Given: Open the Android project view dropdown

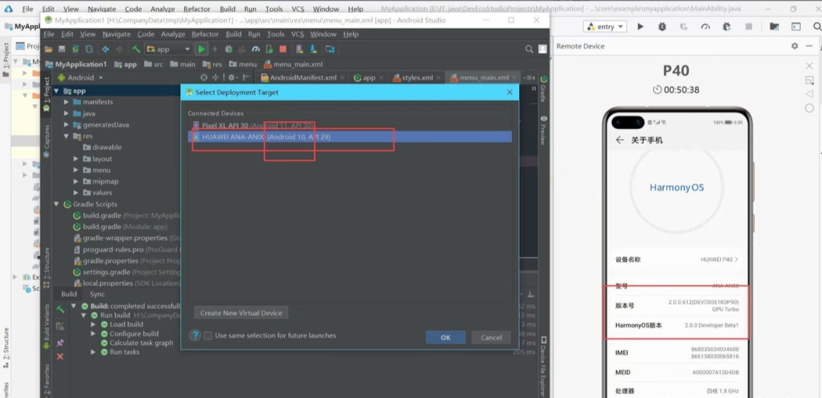Looking at the screenshot, I should (x=85, y=77).
